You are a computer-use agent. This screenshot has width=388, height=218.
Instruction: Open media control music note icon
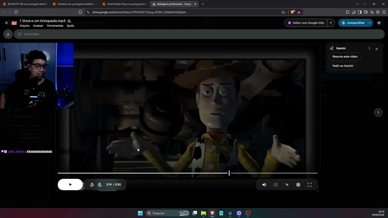tap(354, 12)
